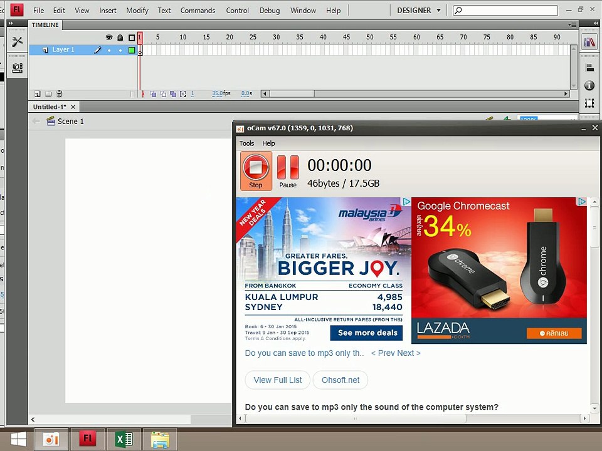Open Excel from the Windows taskbar
Image resolution: width=602 pixels, height=451 pixels.
(x=124, y=440)
